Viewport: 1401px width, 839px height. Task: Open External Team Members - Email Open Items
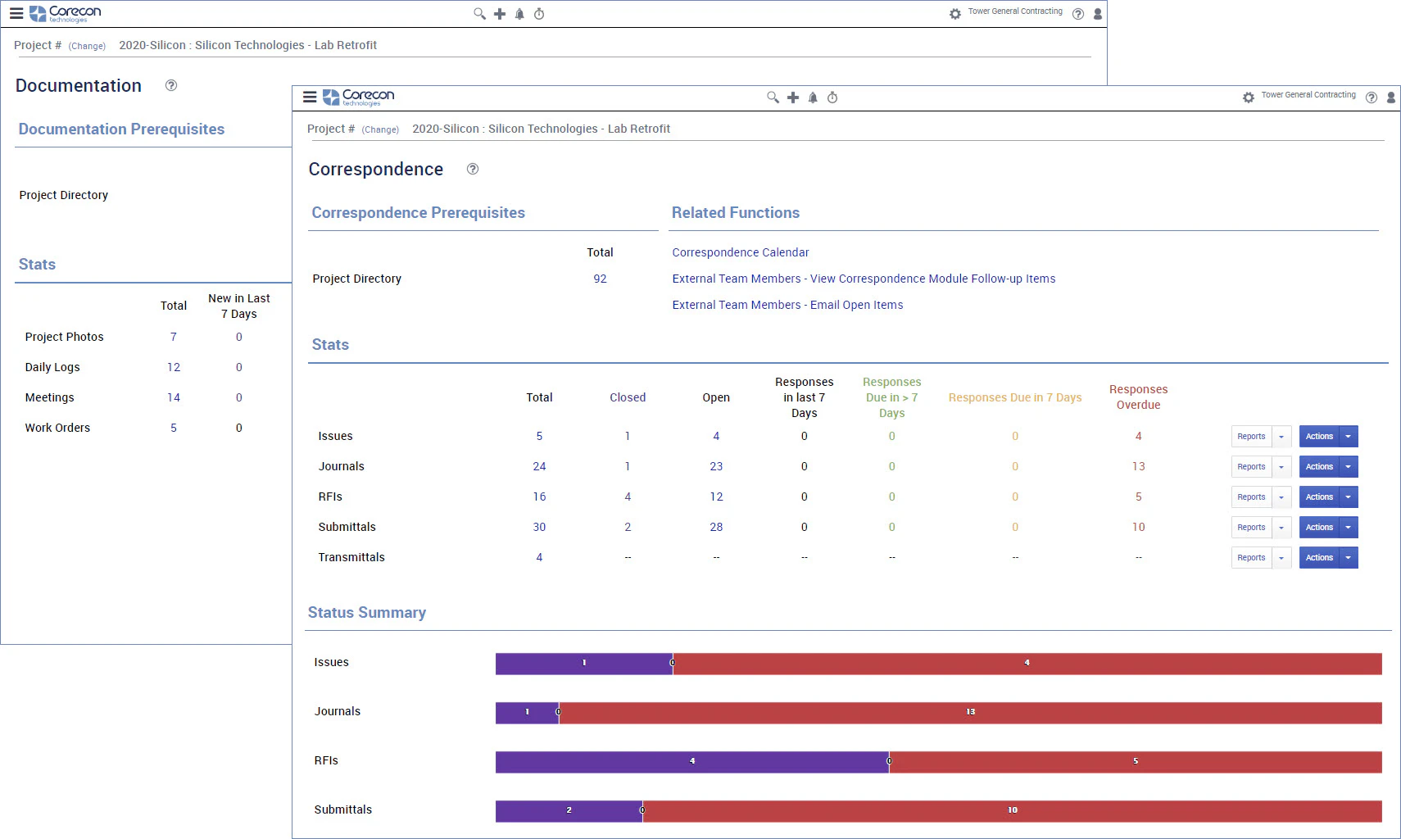point(787,305)
